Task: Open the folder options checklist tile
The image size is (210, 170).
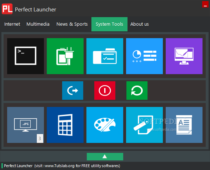Action: tap(105, 56)
